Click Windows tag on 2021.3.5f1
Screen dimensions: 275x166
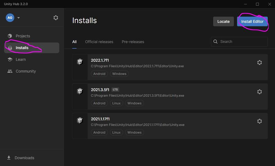tap(134, 103)
